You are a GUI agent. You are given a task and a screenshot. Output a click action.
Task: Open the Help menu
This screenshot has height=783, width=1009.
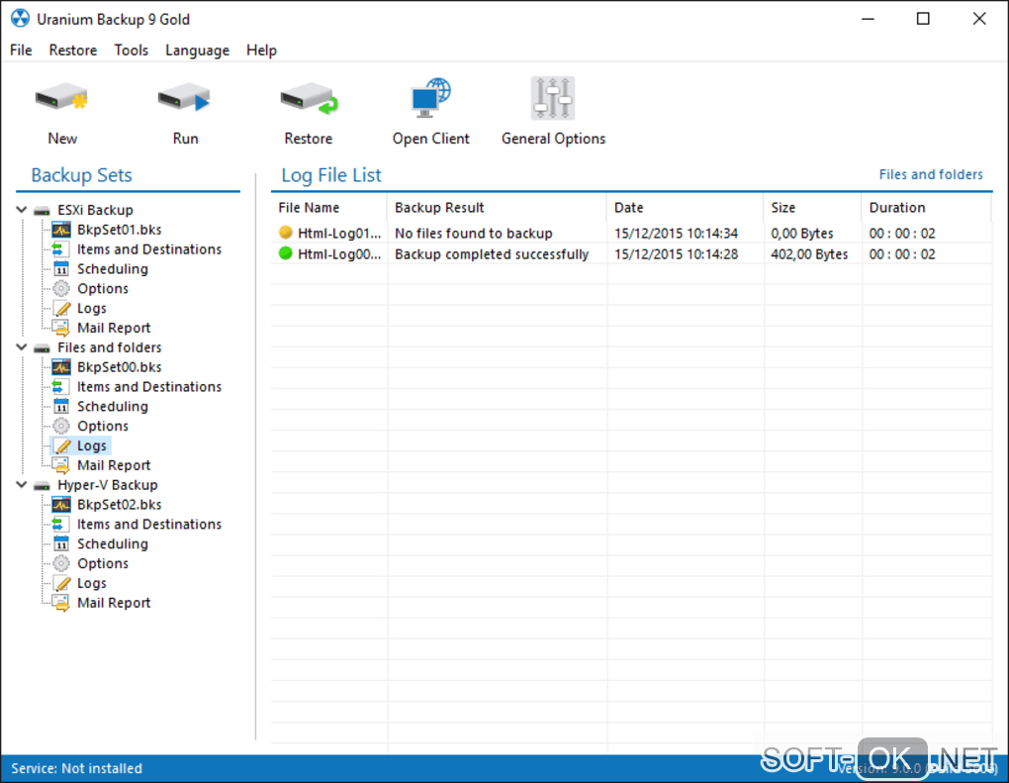(x=261, y=50)
